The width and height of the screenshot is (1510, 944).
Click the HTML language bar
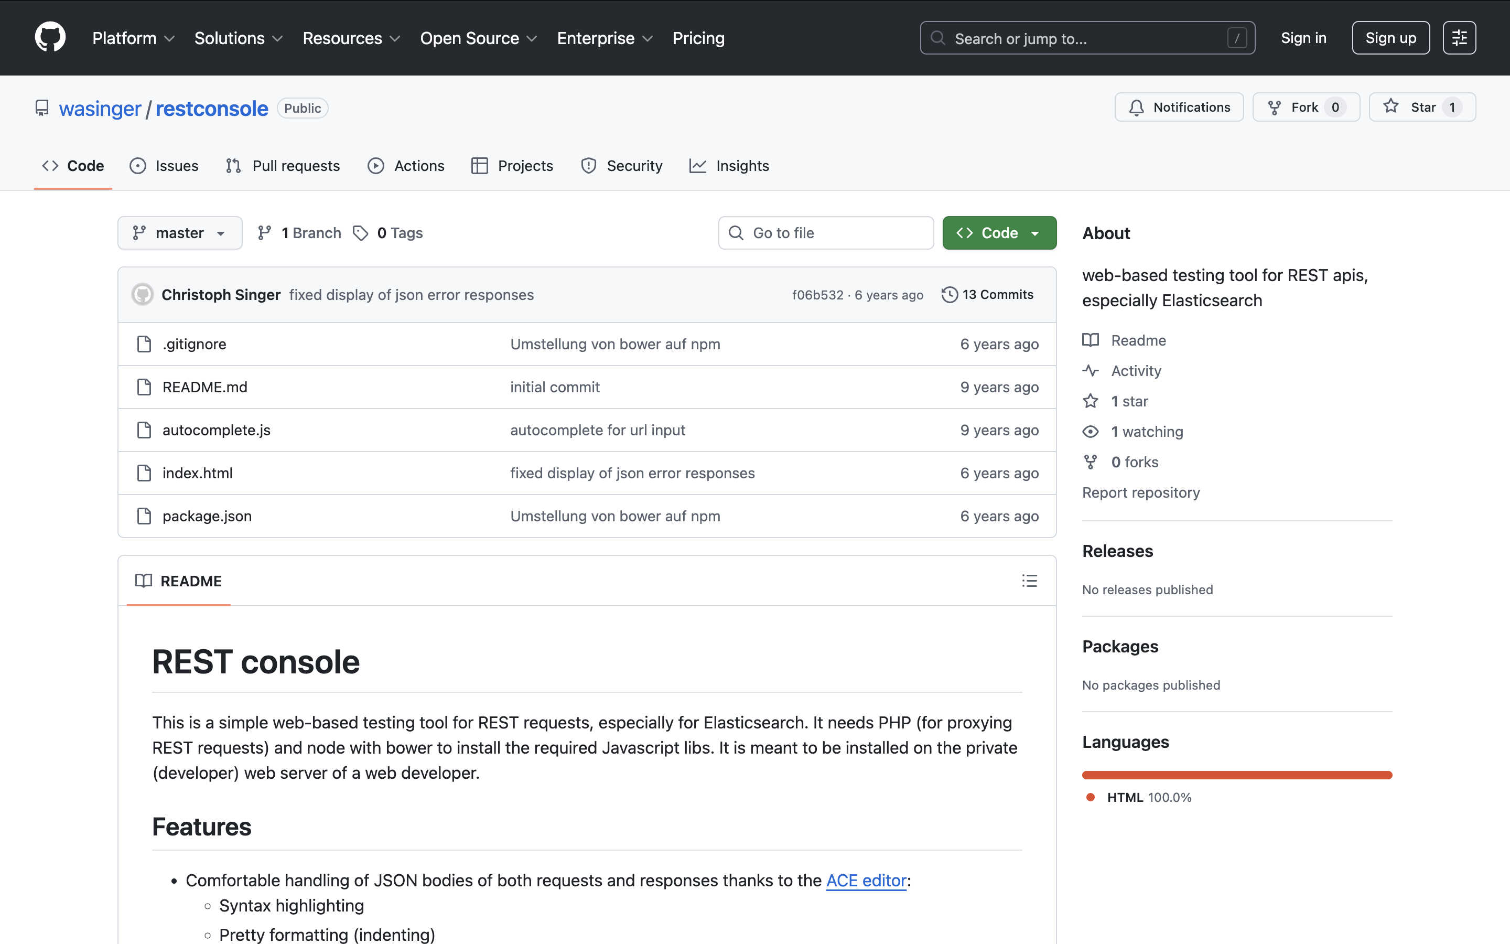pos(1237,775)
